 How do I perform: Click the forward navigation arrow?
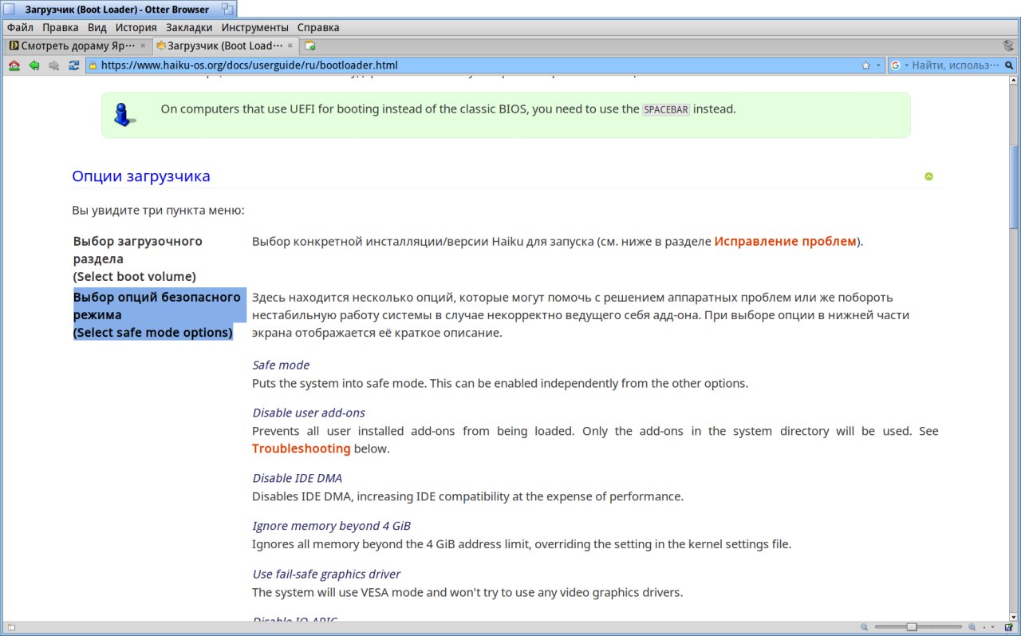(x=54, y=65)
